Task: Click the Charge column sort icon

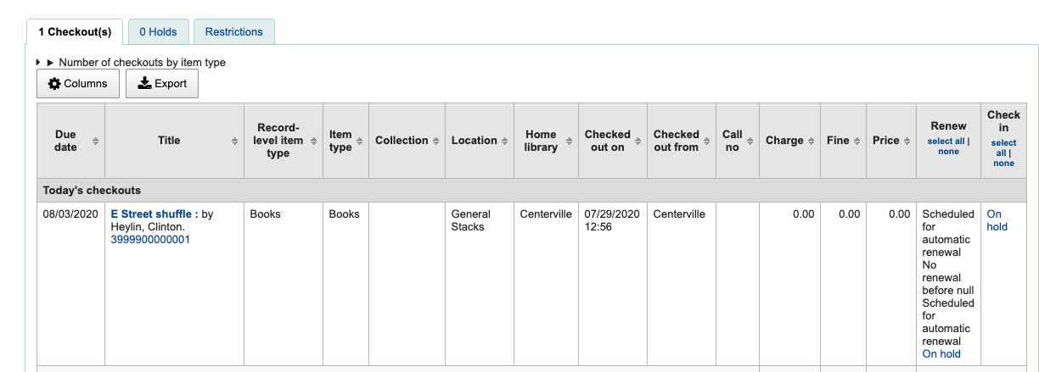Action: point(811,141)
